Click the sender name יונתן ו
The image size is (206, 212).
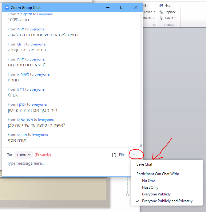coord(22,104)
